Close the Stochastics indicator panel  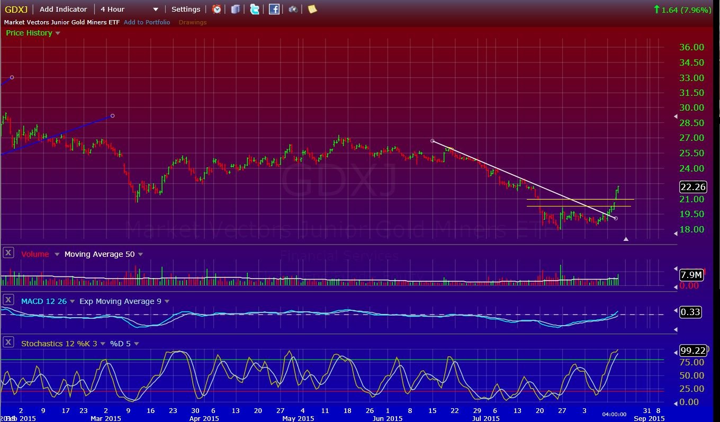click(8, 343)
